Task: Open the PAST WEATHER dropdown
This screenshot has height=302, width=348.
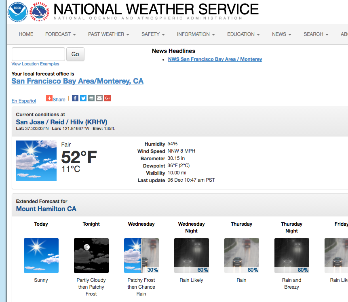Action: [109, 34]
